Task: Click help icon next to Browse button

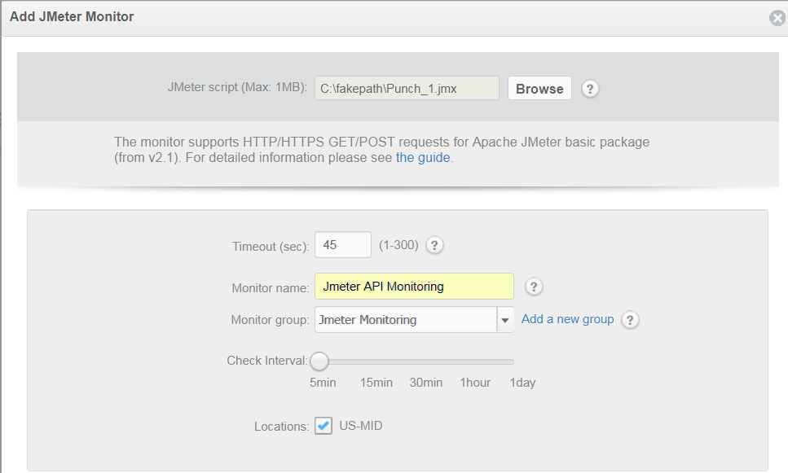Action: coord(591,89)
